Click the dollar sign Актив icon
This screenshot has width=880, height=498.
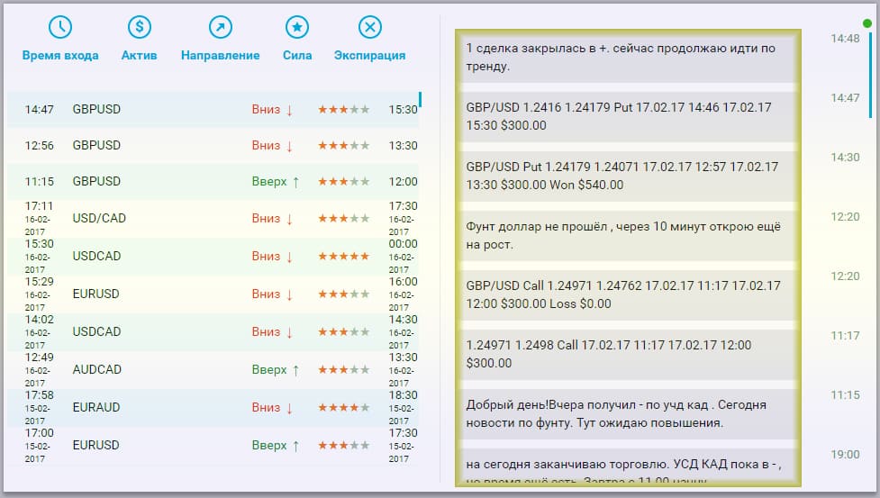pyautogui.click(x=140, y=27)
